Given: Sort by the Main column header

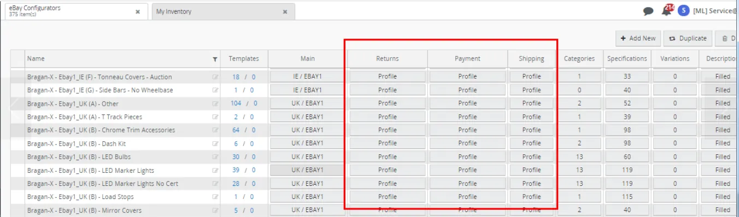Looking at the screenshot, I should tap(308, 58).
